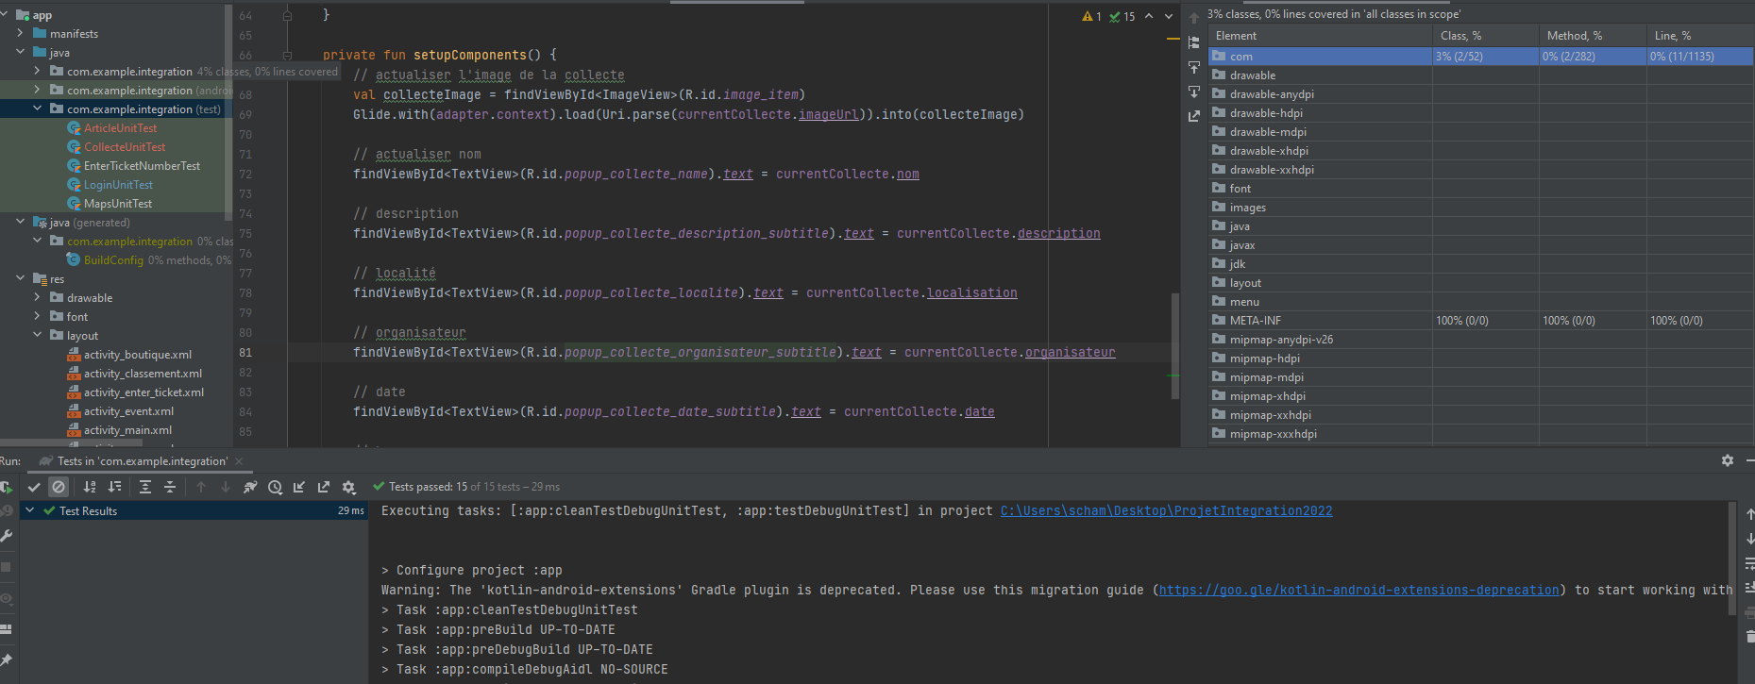This screenshot has height=684, width=1755.
Task: Go to next failed test arrow
Action: 226,487
